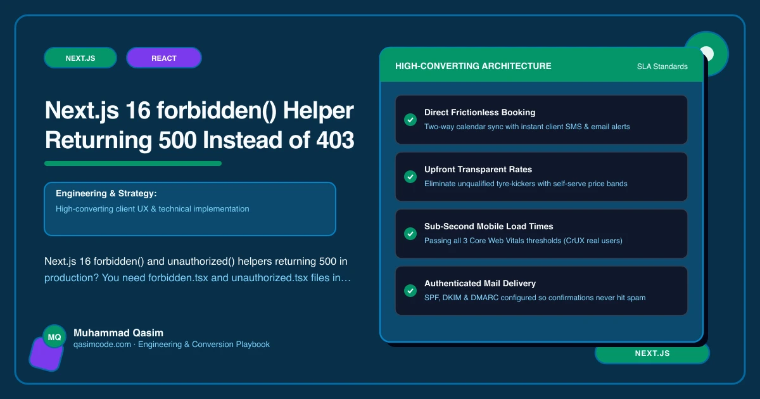
Task: Select the green check beside Authenticated Mail Delivery
Action: pos(410,291)
